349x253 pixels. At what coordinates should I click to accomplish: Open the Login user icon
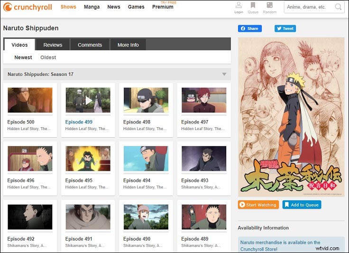tap(239, 5)
